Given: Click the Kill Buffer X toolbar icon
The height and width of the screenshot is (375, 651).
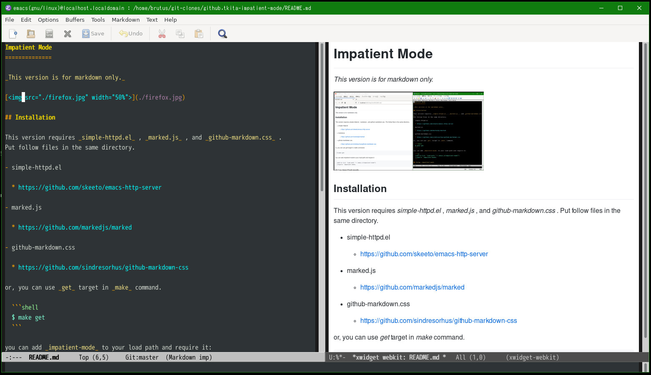Looking at the screenshot, I should point(68,34).
